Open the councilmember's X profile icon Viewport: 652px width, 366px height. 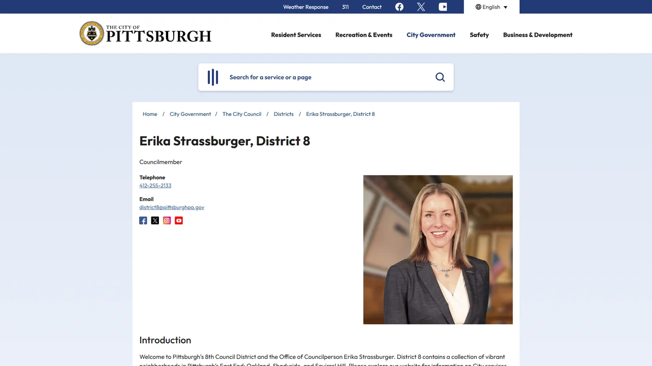[x=155, y=221]
